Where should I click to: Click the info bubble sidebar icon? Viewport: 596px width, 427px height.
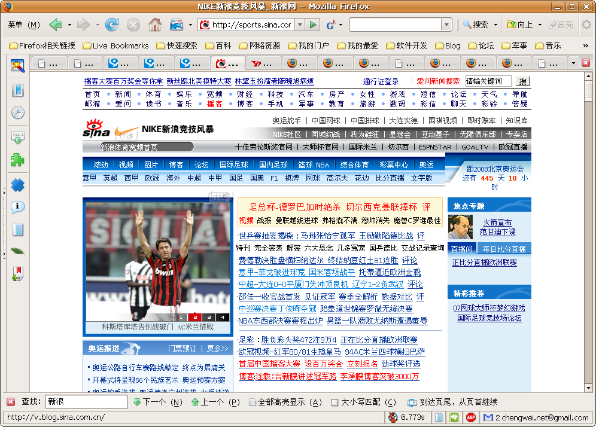(17, 207)
